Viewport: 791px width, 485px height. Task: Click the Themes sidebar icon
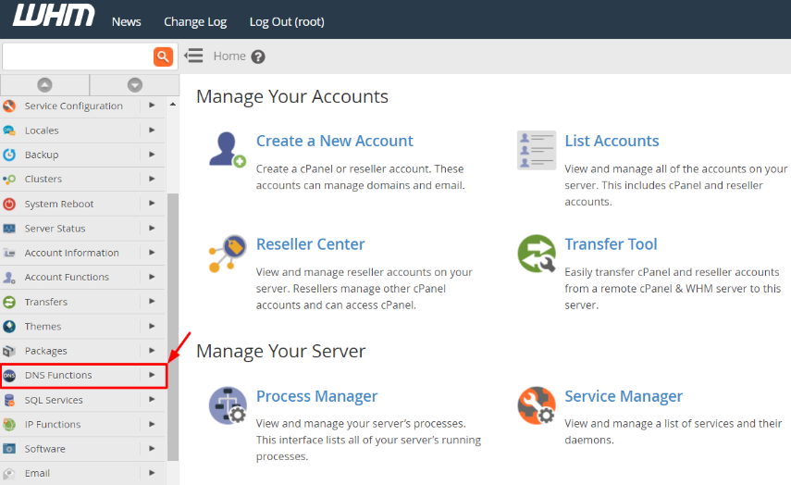(x=9, y=326)
